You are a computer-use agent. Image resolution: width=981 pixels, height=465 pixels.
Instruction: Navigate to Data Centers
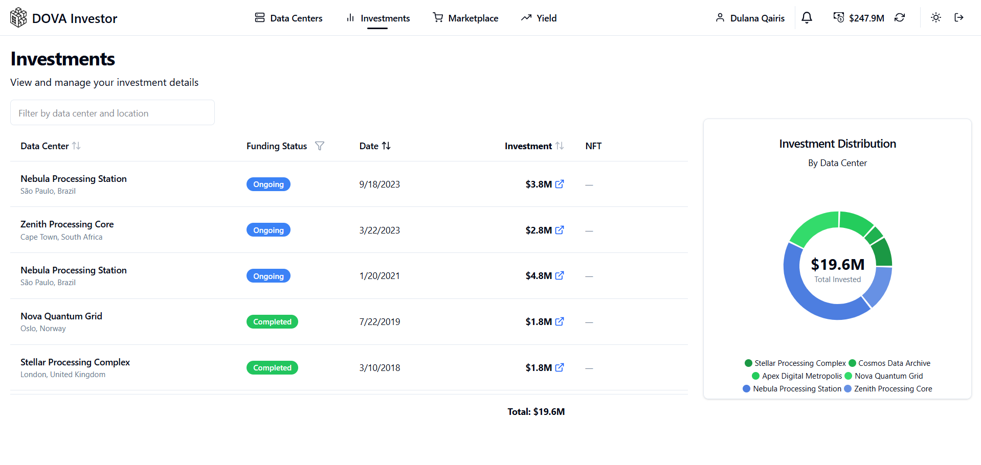click(x=288, y=18)
